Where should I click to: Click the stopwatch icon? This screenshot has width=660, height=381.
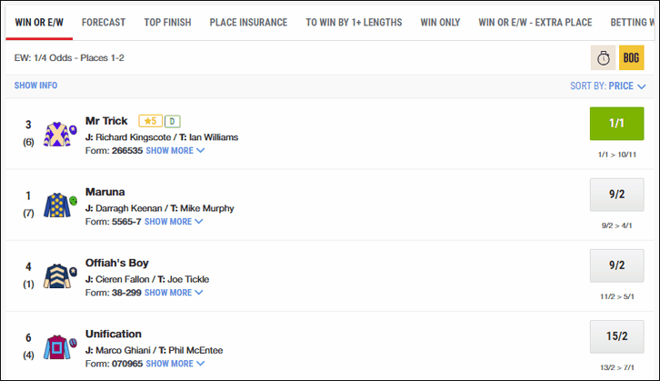(x=604, y=57)
